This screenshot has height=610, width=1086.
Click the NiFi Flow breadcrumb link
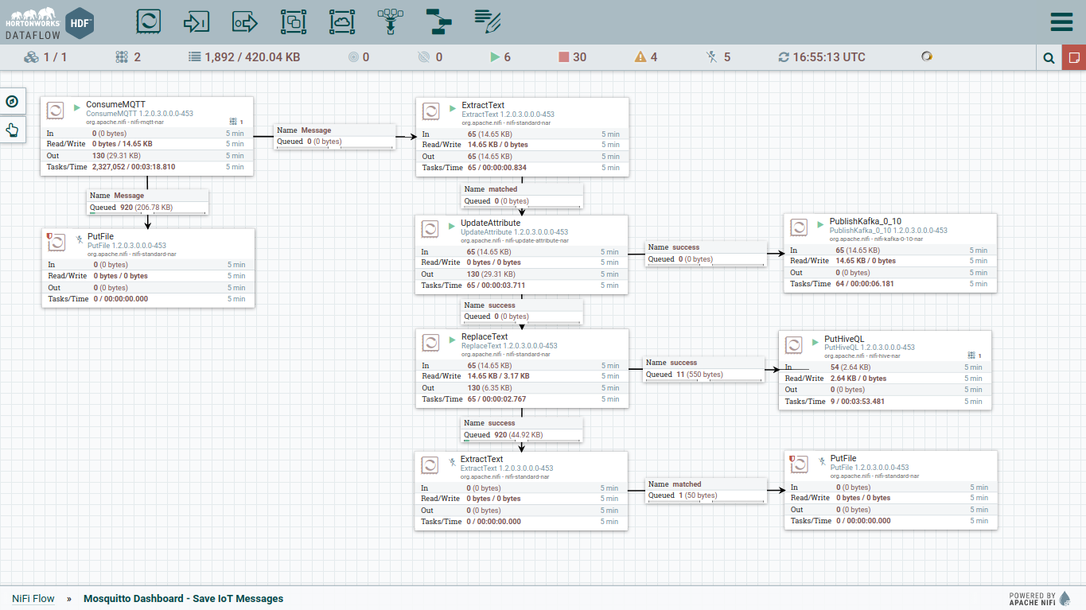[33, 598]
